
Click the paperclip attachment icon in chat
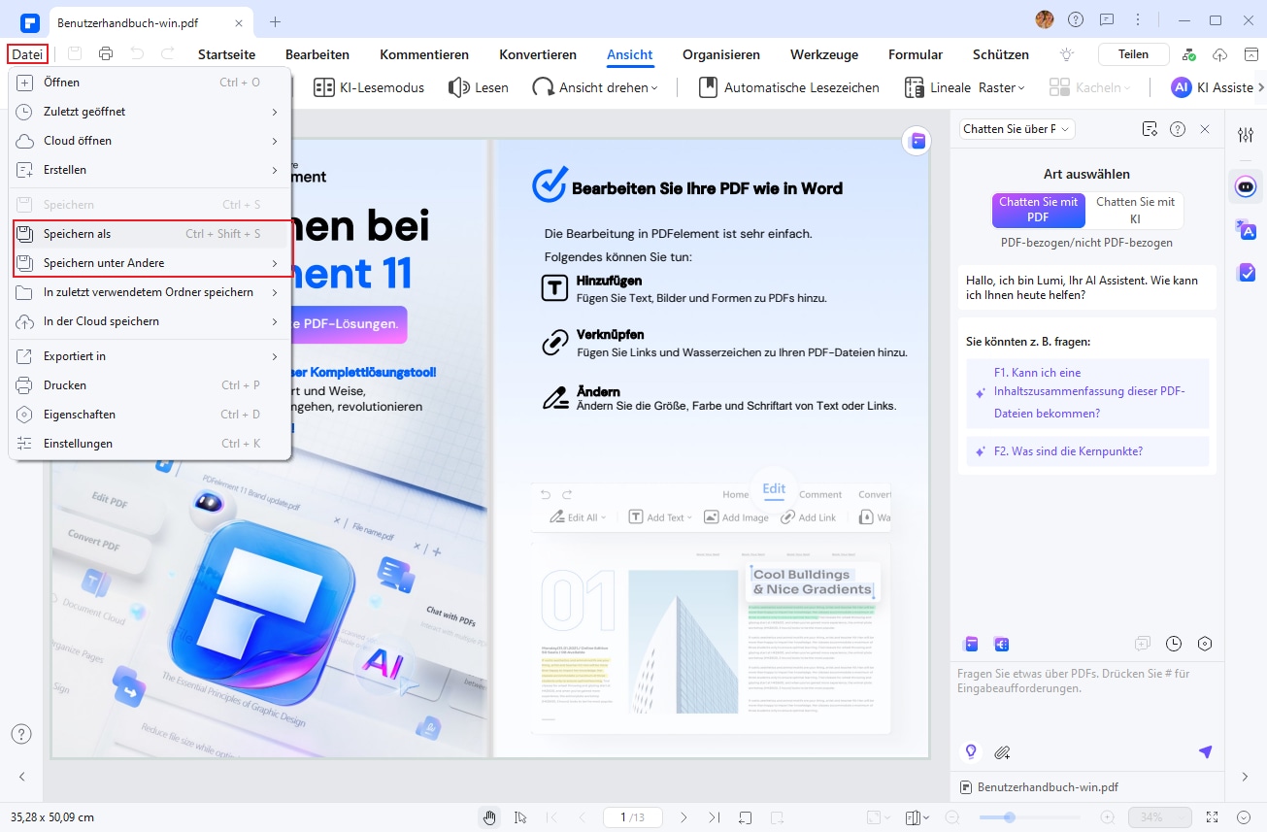(x=1002, y=751)
